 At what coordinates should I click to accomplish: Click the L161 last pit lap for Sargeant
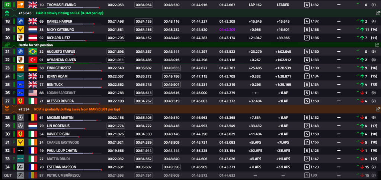click(x=315, y=93)
